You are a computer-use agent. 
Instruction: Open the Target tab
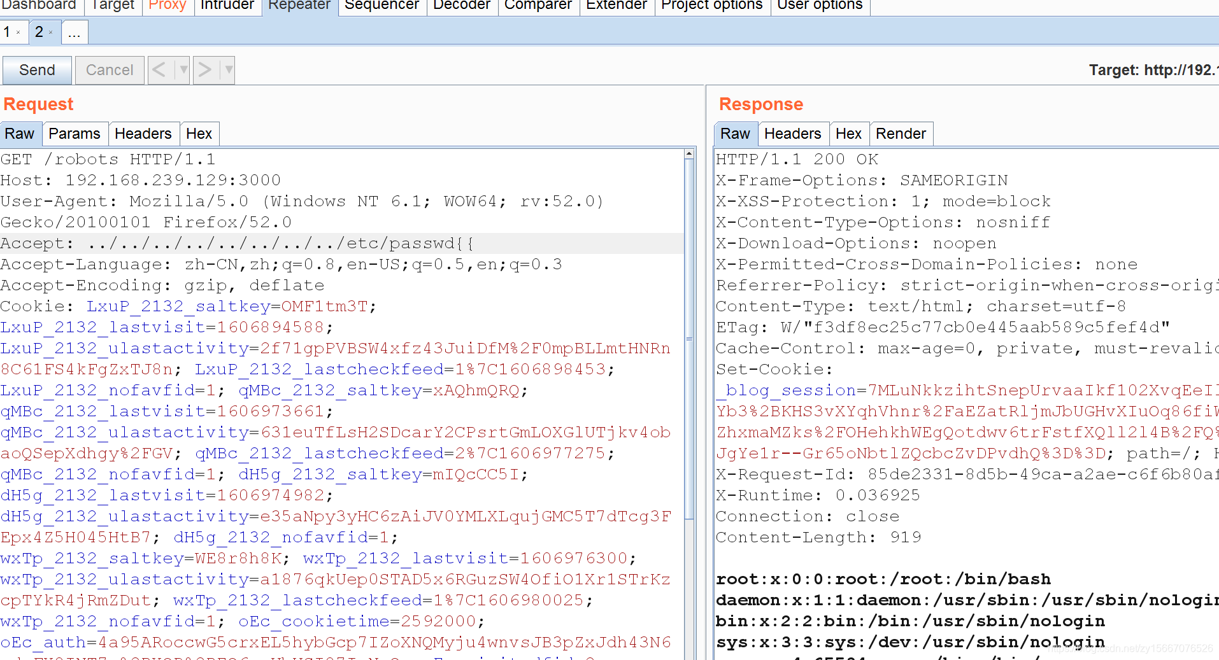pos(112,5)
